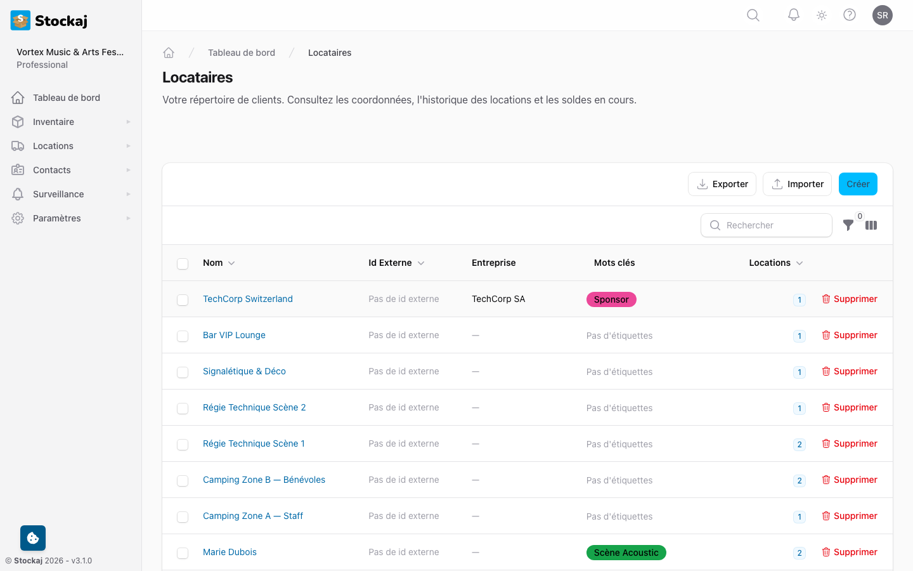Toggle the select-all checkbox in table header
The height and width of the screenshot is (571, 913).
pos(183,263)
